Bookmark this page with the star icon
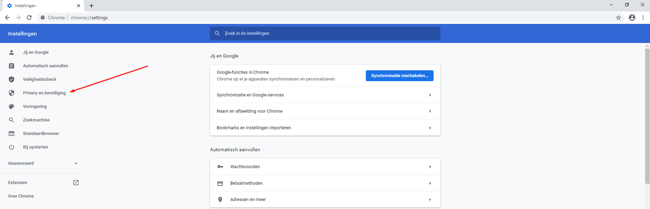This screenshot has height=209, width=650. [618, 17]
